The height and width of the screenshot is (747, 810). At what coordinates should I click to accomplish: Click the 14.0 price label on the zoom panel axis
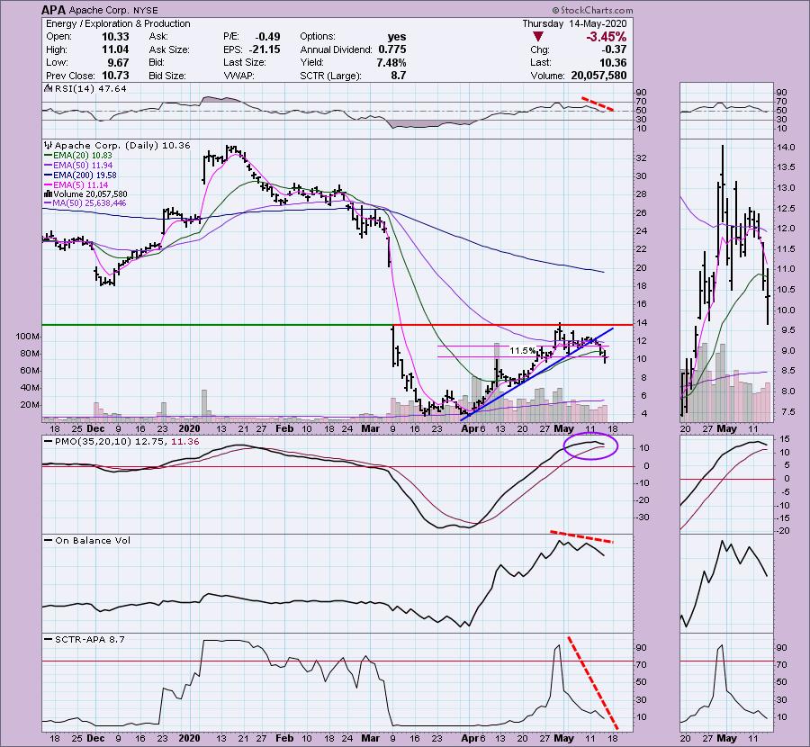pos(785,148)
